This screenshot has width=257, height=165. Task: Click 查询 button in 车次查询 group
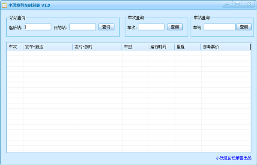175,27
